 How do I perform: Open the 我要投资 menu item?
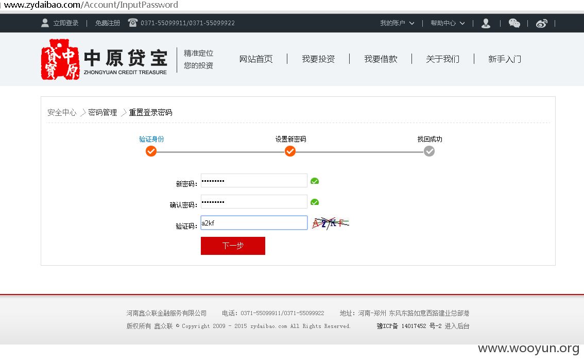click(318, 59)
